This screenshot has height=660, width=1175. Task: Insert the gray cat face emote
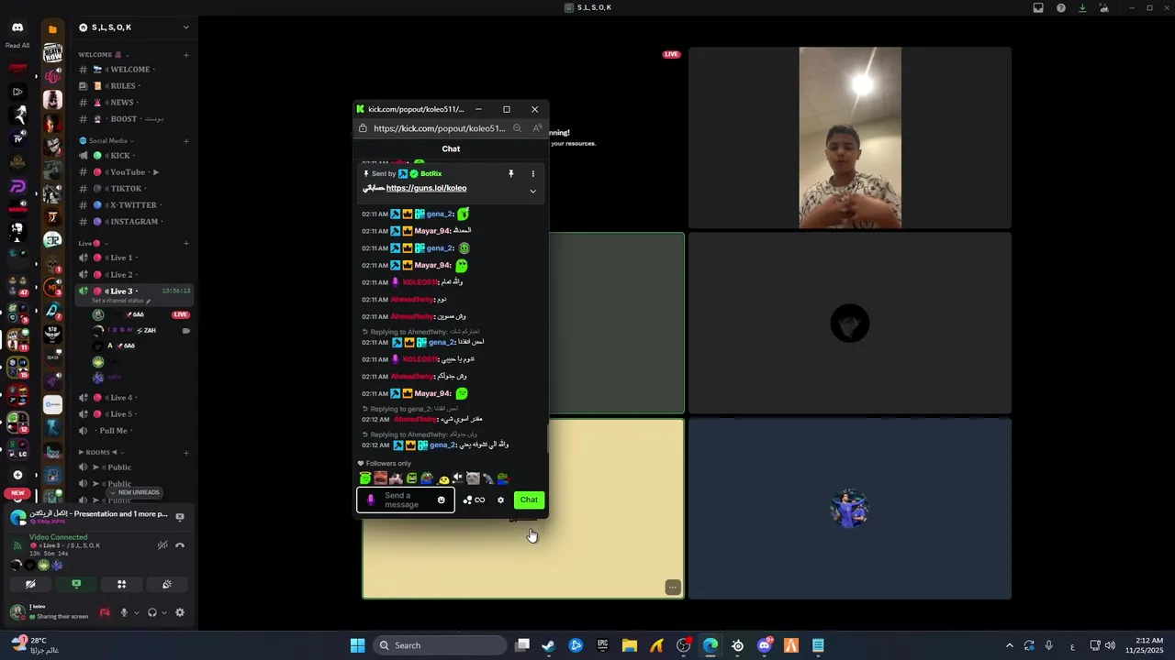tap(473, 478)
